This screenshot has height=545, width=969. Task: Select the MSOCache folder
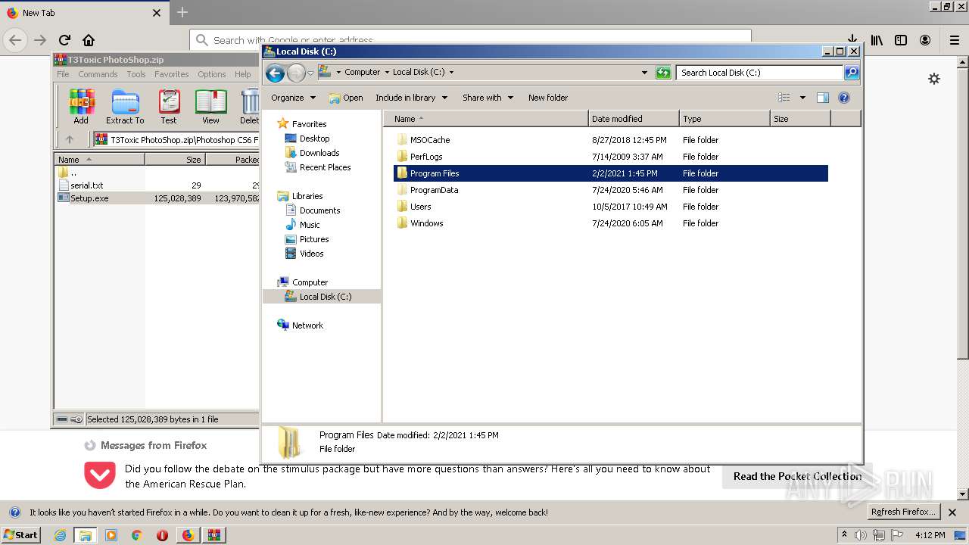(430, 140)
